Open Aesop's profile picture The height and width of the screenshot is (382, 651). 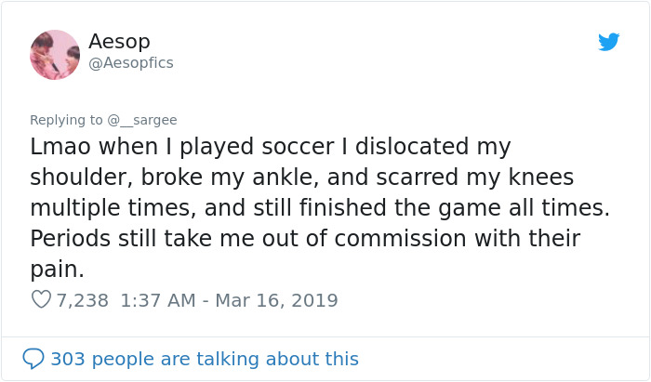[55, 54]
